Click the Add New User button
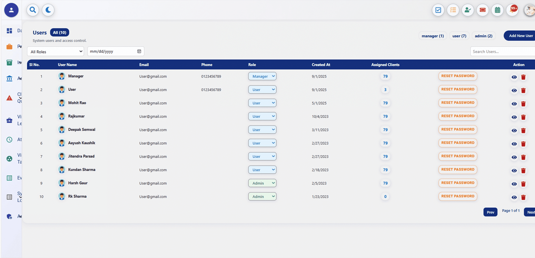This screenshot has width=535, height=258. (x=520, y=36)
